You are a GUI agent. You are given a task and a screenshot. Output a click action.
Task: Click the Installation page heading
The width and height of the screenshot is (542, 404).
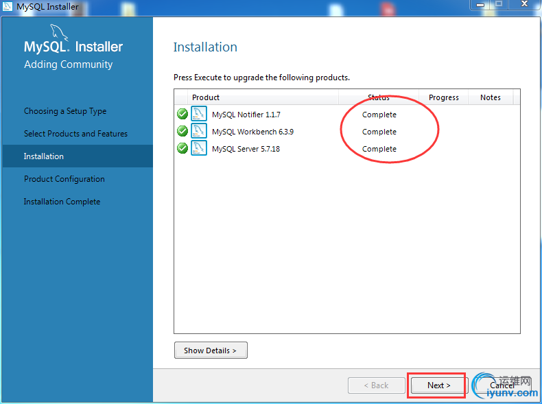click(x=205, y=47)
